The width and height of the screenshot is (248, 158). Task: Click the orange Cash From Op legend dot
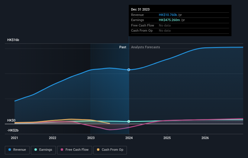tap(98, 150)
